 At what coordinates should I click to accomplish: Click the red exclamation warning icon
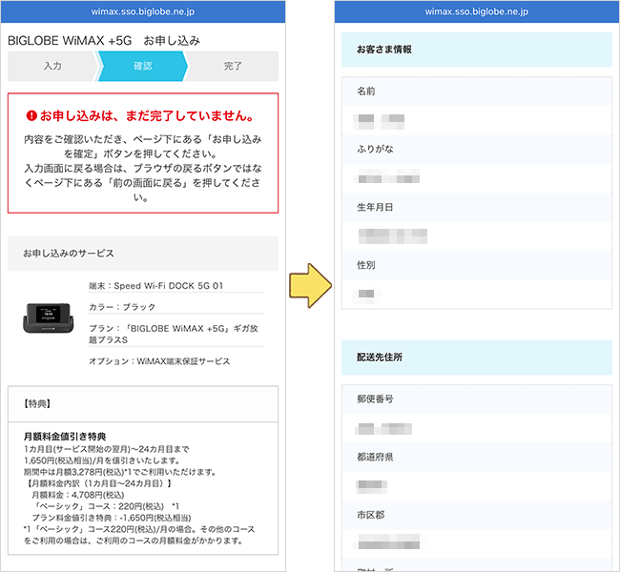pyautogui.click(x=31, y=115)
